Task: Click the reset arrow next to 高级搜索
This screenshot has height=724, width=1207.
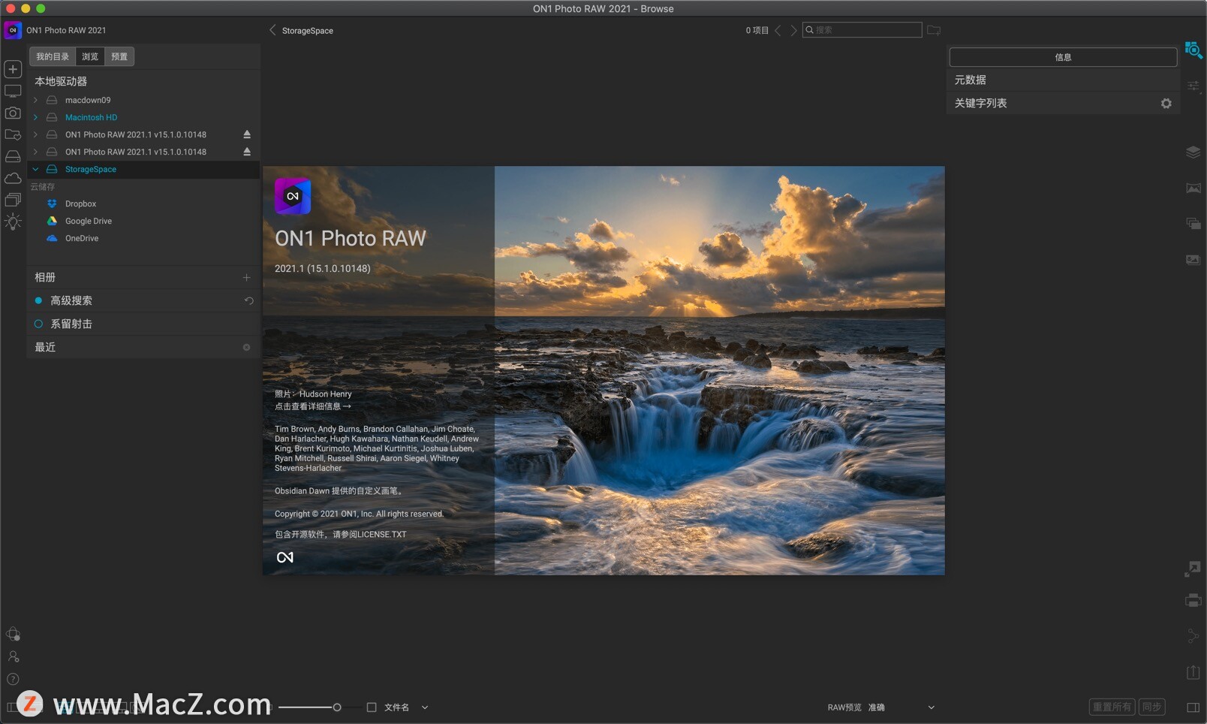Action: pyautogui.click(x=248, y=300)
